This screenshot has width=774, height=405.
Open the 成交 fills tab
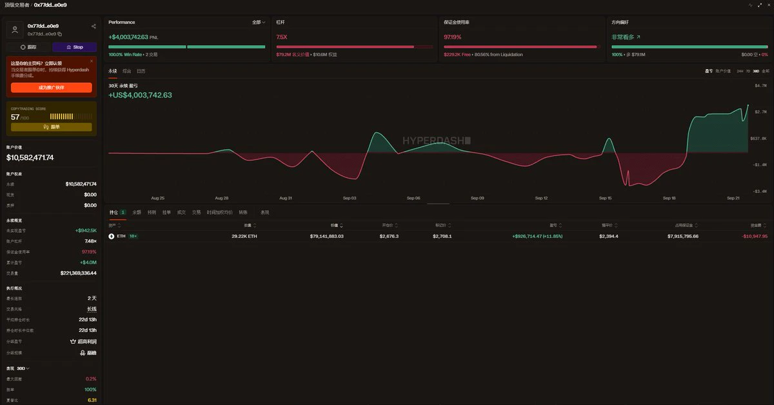click(x=181, y=212)
